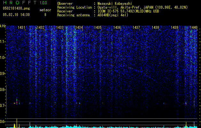Click the 1.1 frequency axis label

pyautogui.click(x=3, y=42)
